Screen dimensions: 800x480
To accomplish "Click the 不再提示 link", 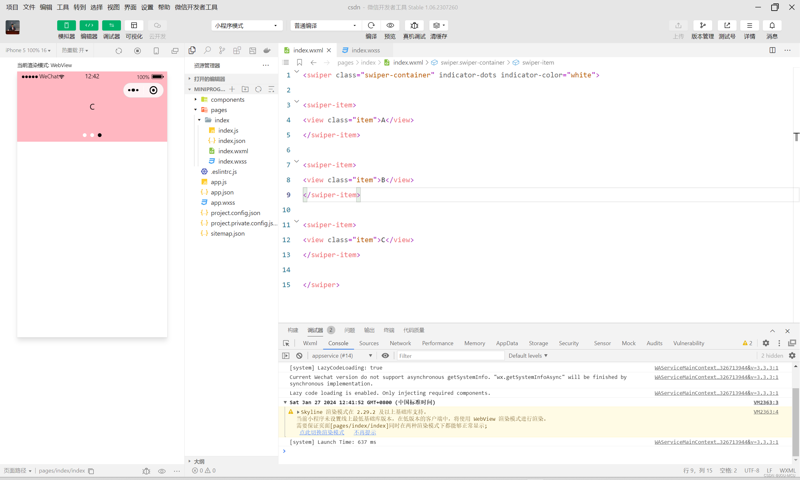I will tap(365, 433).
